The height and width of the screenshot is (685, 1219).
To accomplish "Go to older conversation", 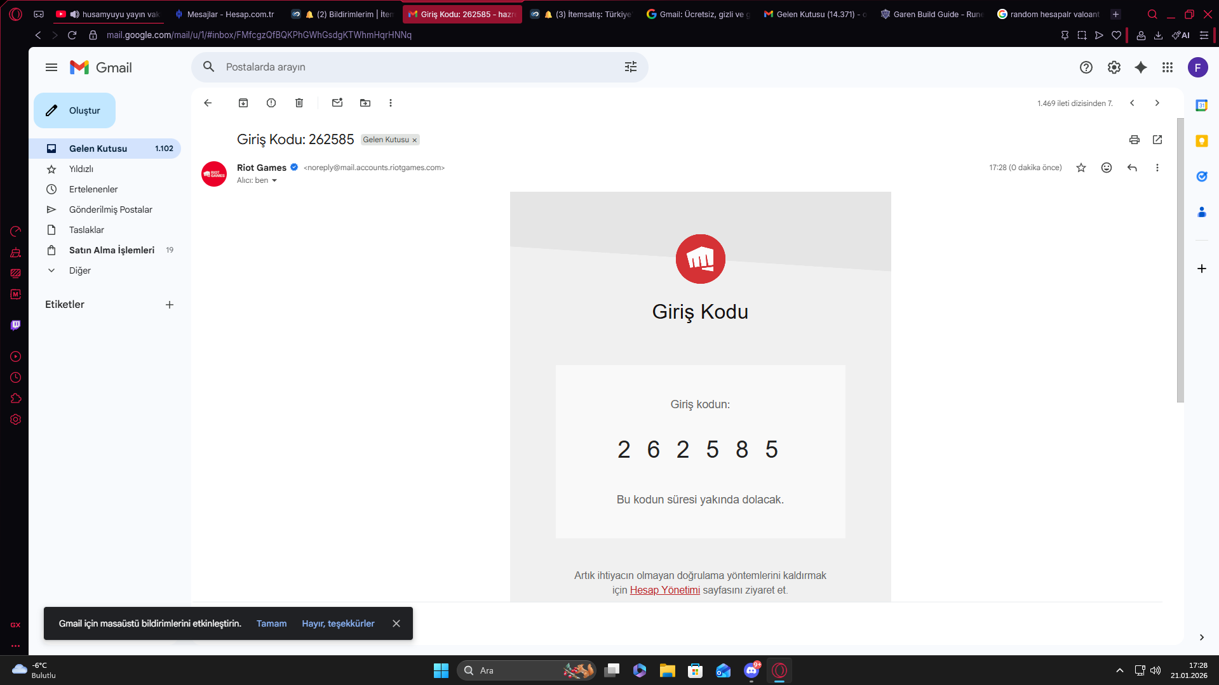I will tap(1157, 103).
